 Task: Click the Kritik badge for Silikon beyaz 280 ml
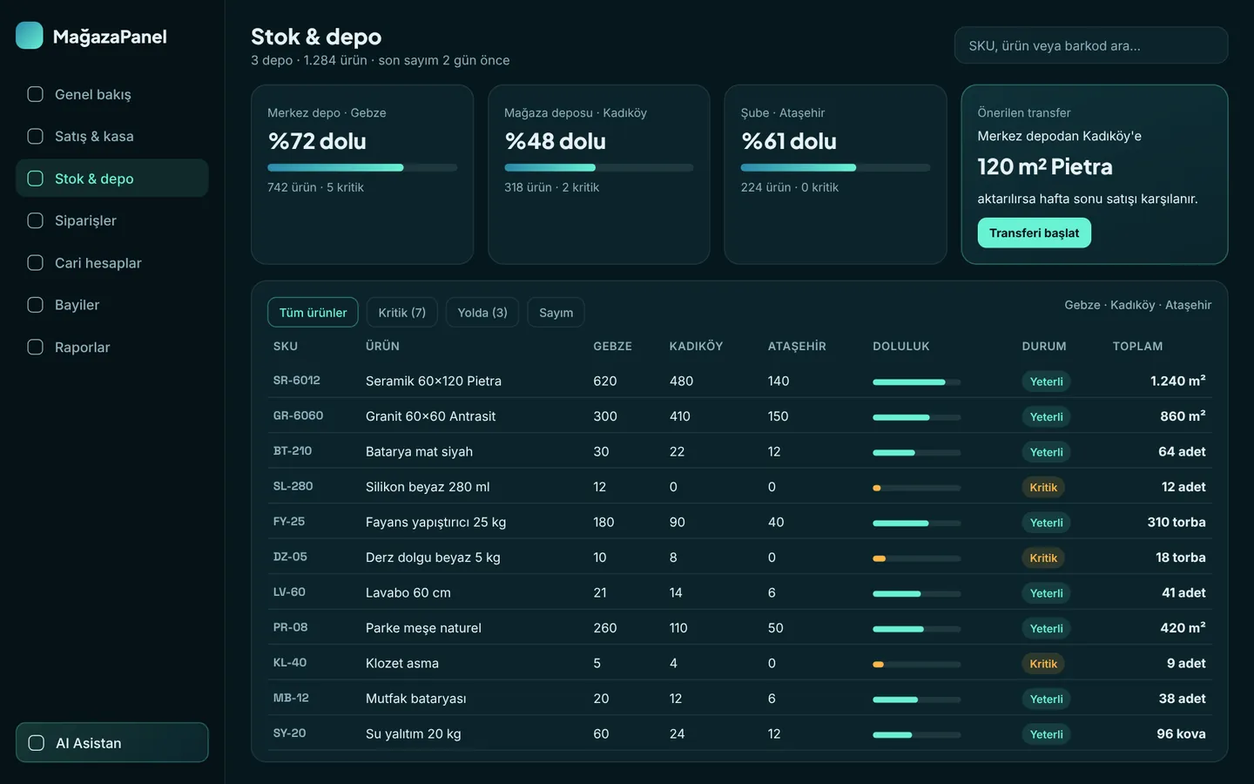(x=1043, y=487)
